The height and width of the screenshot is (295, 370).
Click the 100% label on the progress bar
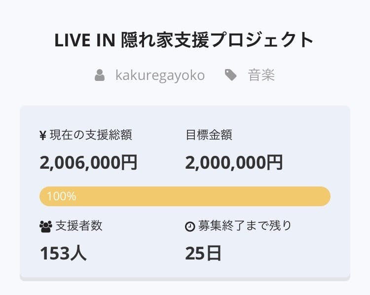click(x=61, y=196)
